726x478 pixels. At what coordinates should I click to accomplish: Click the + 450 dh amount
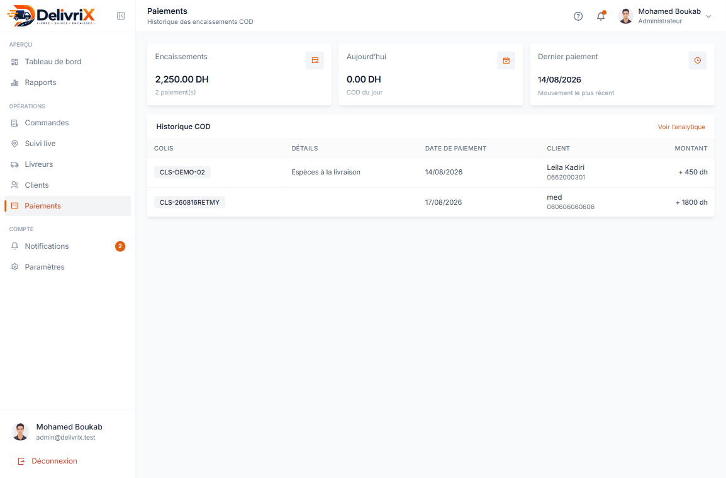(x=693, y=172)
